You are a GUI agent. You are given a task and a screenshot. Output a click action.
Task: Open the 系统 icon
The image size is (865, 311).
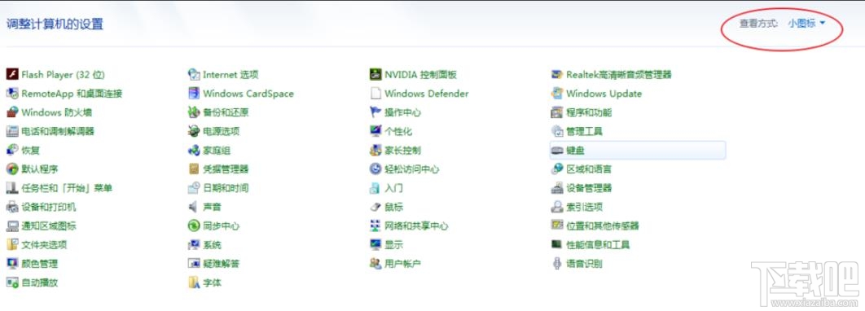(194, 244)
